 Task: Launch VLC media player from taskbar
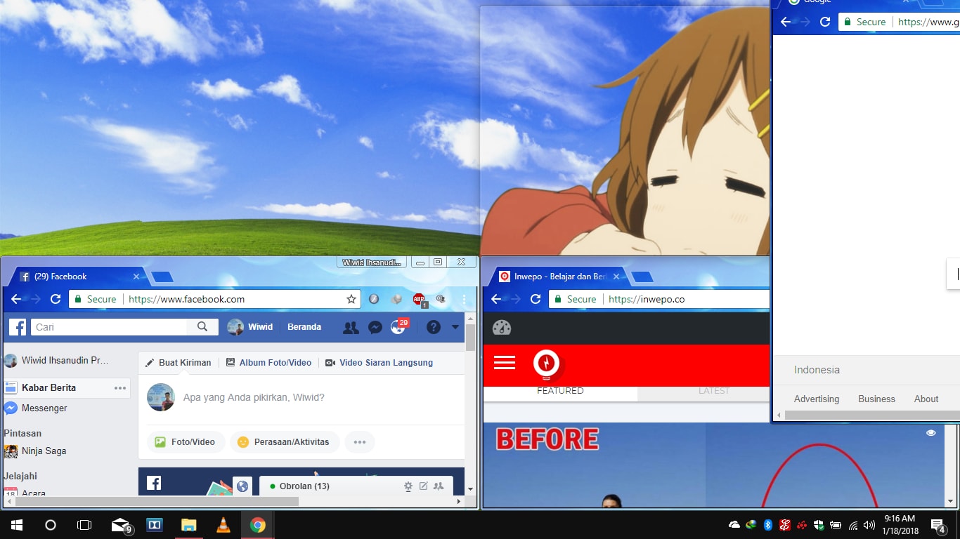(223, 525)
